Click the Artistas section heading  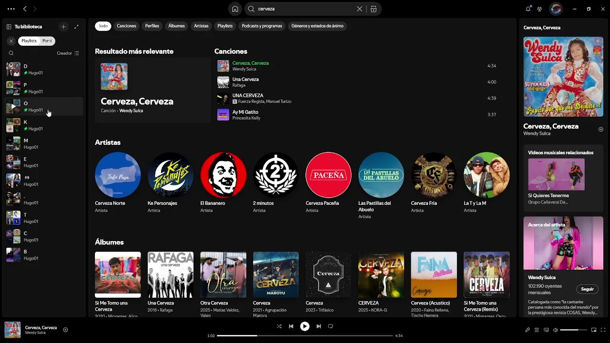(x=108, y=142)
